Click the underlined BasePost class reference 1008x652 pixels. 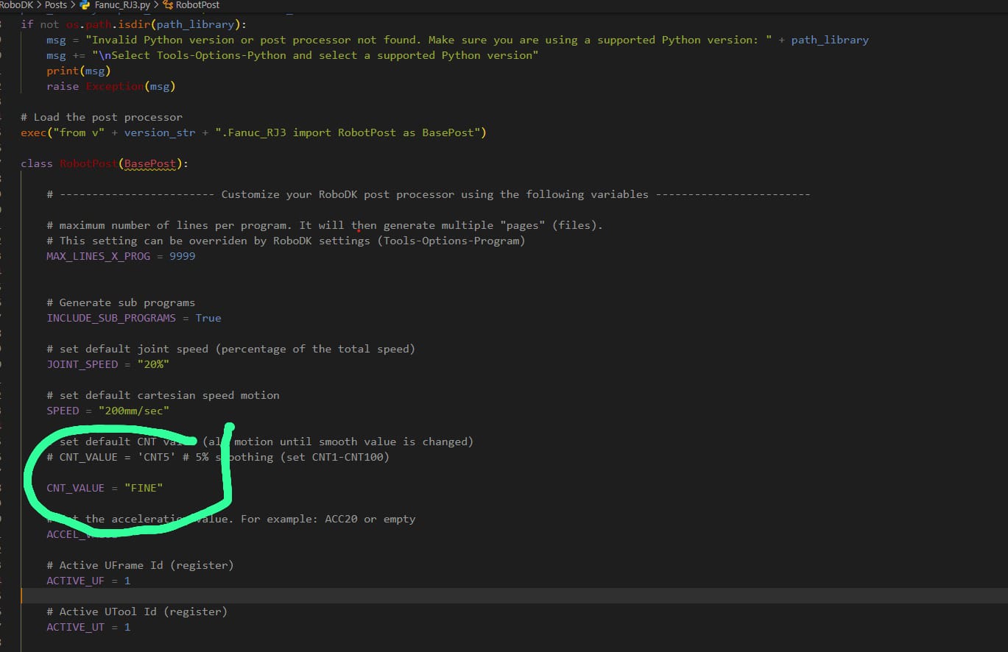click(150, 163)
